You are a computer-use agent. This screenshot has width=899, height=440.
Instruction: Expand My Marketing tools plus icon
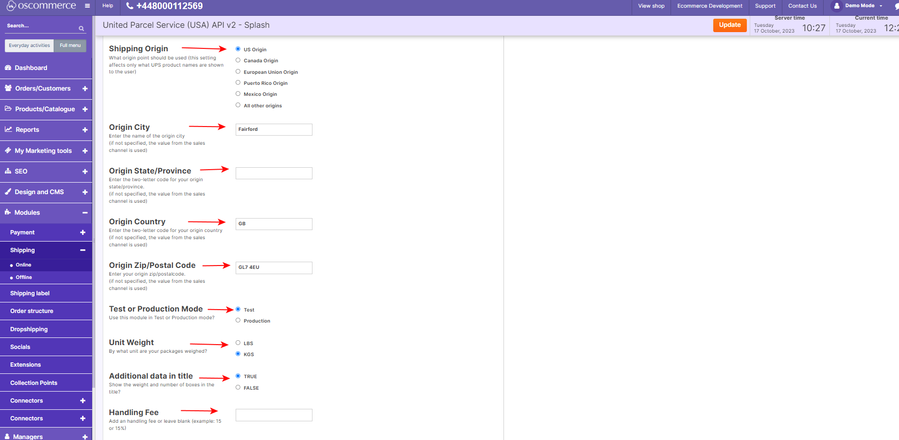pyautogui.click(x=85, y=151)
